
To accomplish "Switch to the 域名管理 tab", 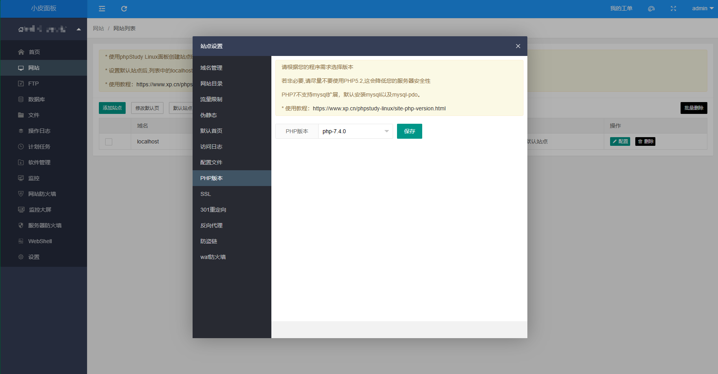I will coord(211,67).
